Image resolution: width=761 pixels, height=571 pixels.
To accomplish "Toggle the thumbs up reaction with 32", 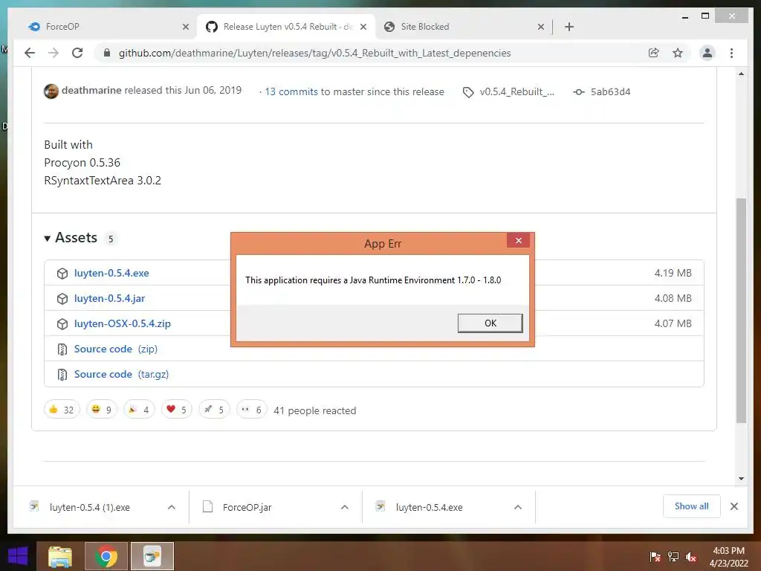I will 62,410.
